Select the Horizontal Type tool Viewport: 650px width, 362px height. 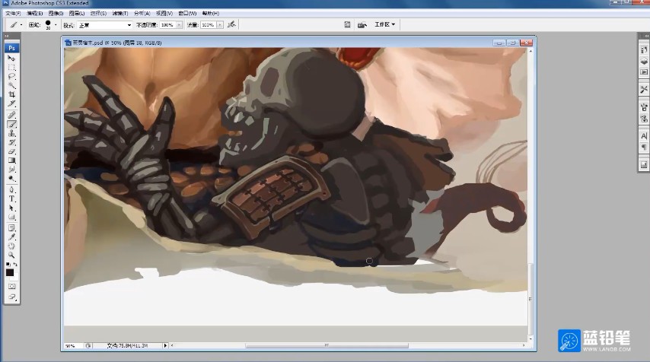click(11, 198)
